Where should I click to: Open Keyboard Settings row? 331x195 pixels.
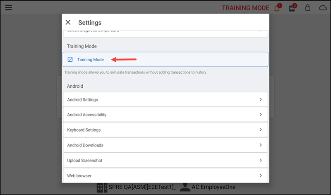tap(165, 130)
